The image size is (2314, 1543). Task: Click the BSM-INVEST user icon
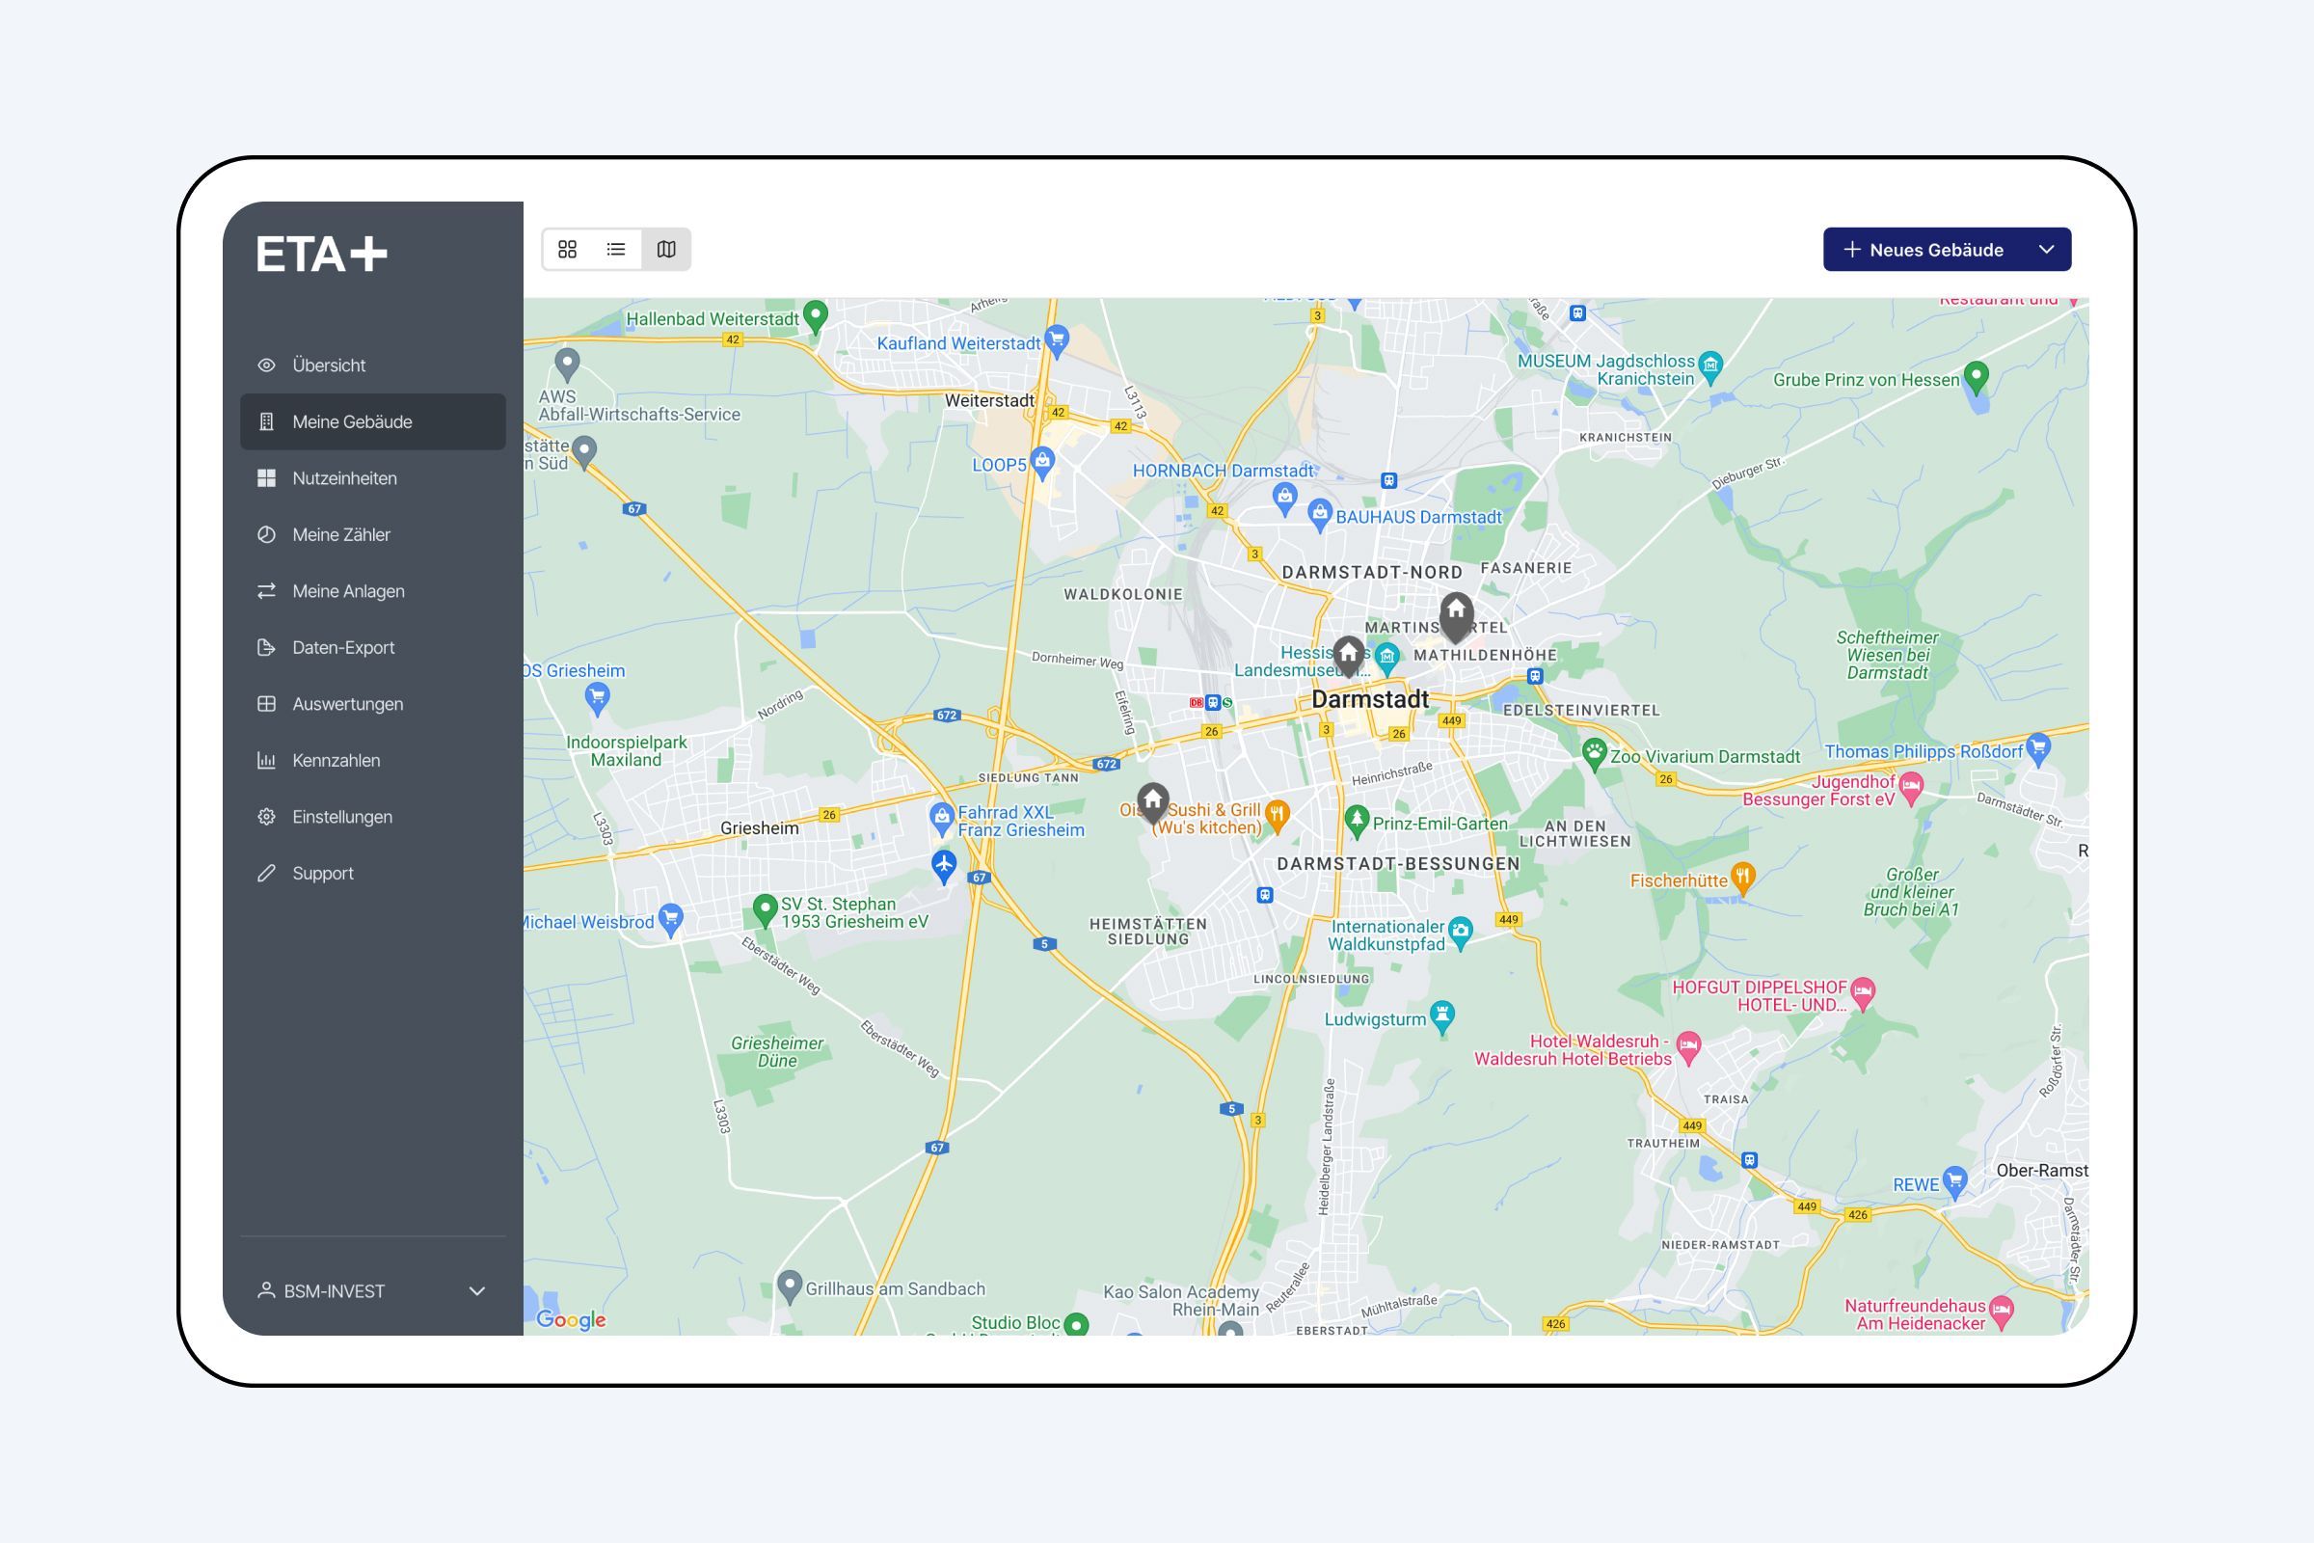coord(266,1290)
